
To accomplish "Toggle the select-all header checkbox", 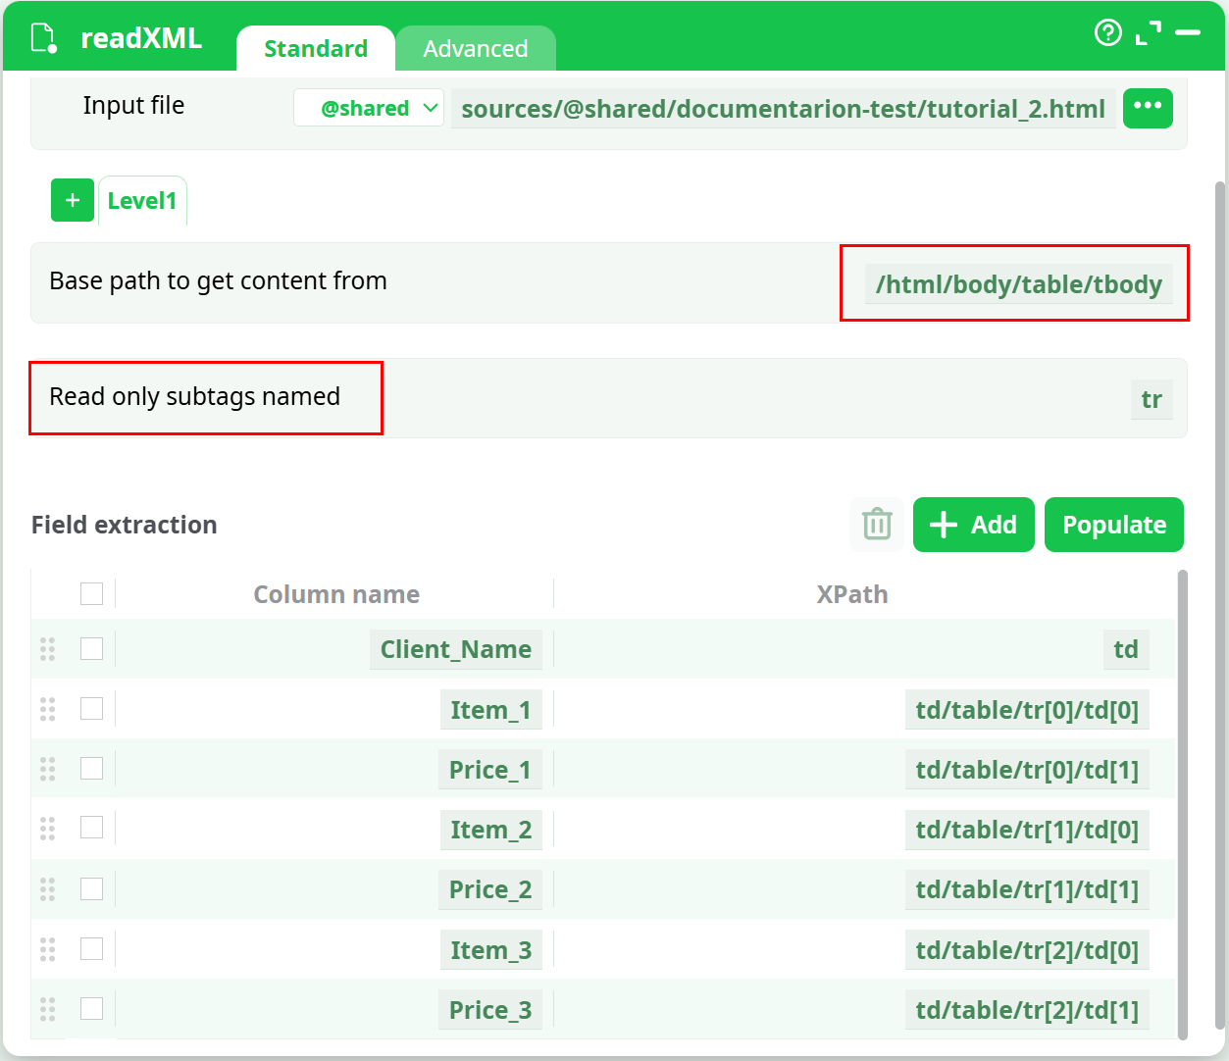I will pos(91,593).
